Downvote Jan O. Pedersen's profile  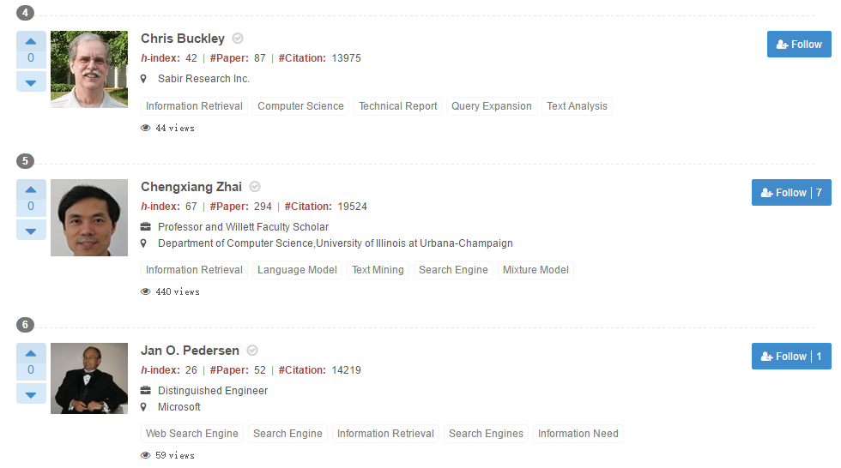click(x=31, y=393)
